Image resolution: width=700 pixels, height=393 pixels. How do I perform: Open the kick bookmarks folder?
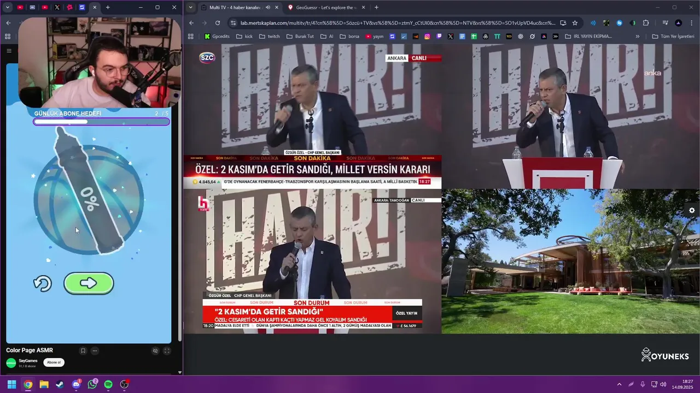click(244, 37)
